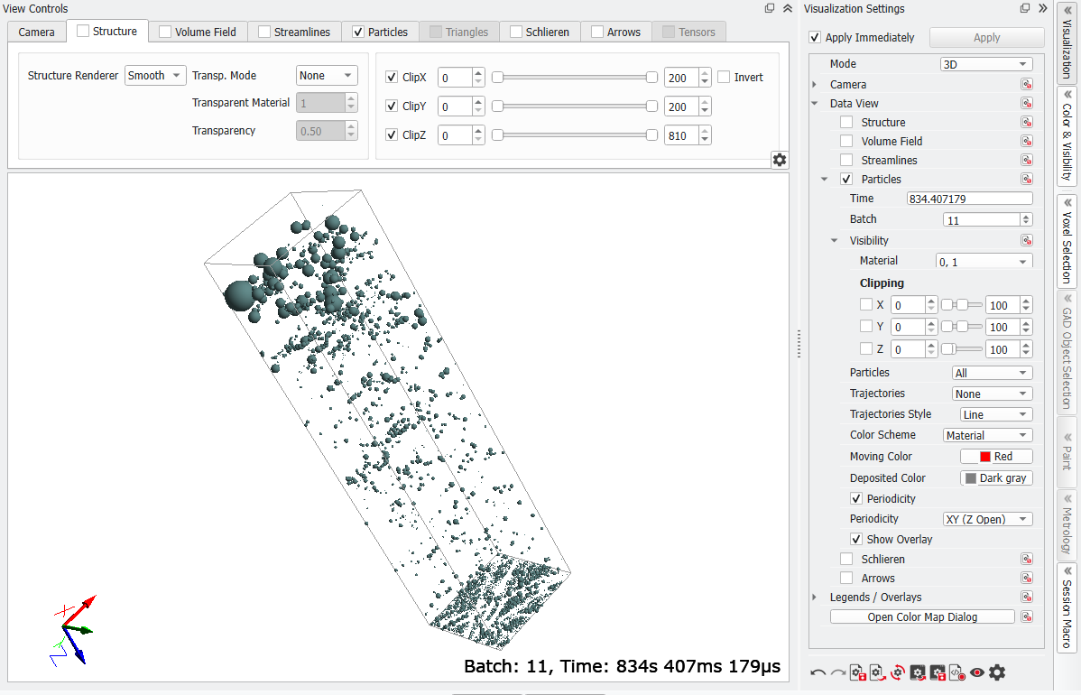Open the Periodicity XY (Z Open) dropdown

tap(988, 519)
